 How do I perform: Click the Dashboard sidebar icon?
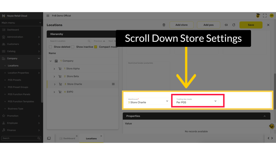(x=4, y=30)
